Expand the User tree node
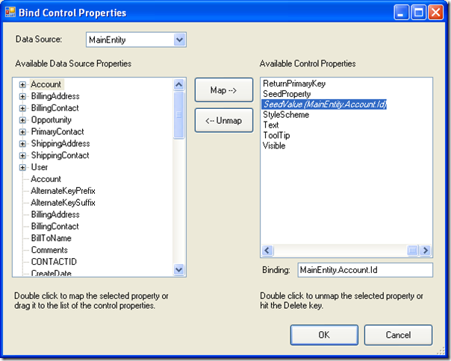The height and width of the screenshot is (361, 451). pyautogui.click(x=22, y=167)
